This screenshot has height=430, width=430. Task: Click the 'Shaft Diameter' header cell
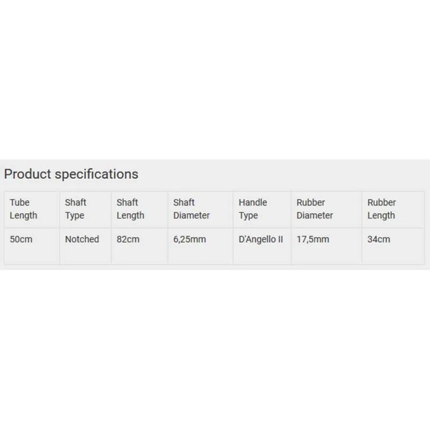pyautogui.click(x=191, y=209)
